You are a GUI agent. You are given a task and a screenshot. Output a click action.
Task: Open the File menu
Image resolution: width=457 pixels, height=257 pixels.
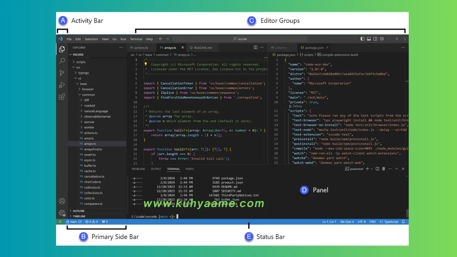[69, 39]
